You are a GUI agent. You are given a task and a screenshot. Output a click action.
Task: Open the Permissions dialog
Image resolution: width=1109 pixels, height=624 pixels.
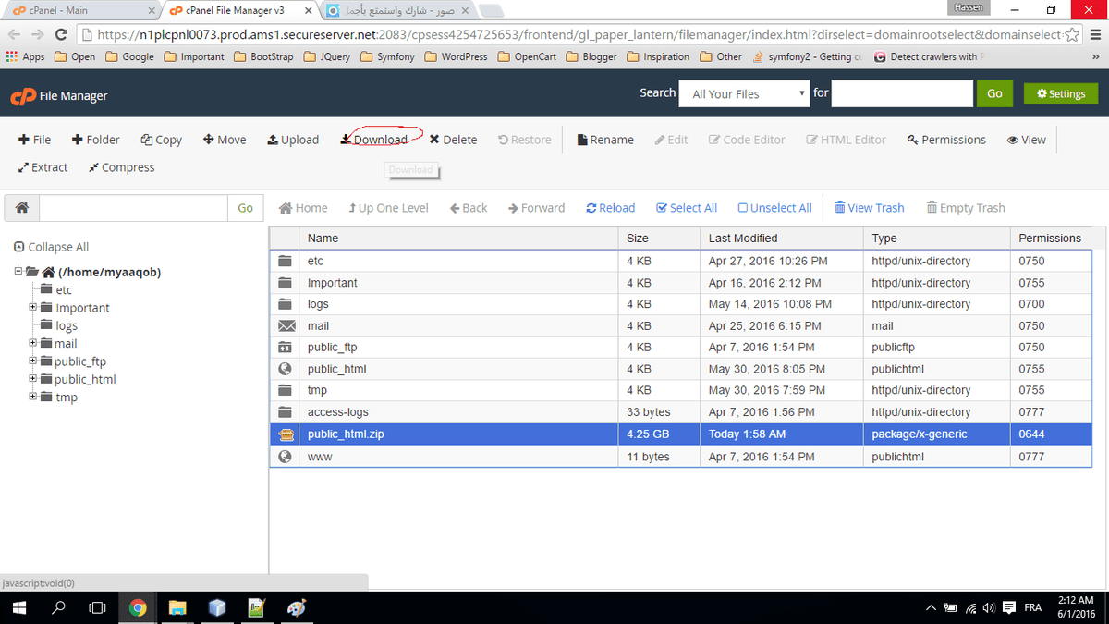[947, 140]
